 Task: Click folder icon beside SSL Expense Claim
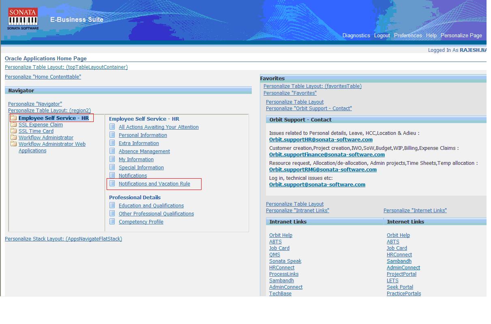click(14, 125)
